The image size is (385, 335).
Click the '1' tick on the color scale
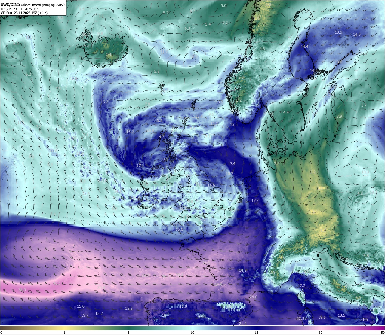(64, 333)
